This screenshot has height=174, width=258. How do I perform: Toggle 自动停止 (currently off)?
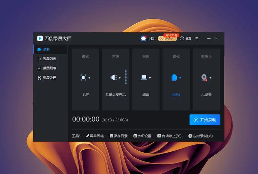coord(169,136)
